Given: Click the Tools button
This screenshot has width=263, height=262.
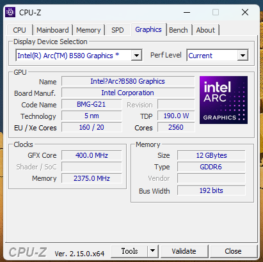Looking at the screenshot, I should (129, 251).
